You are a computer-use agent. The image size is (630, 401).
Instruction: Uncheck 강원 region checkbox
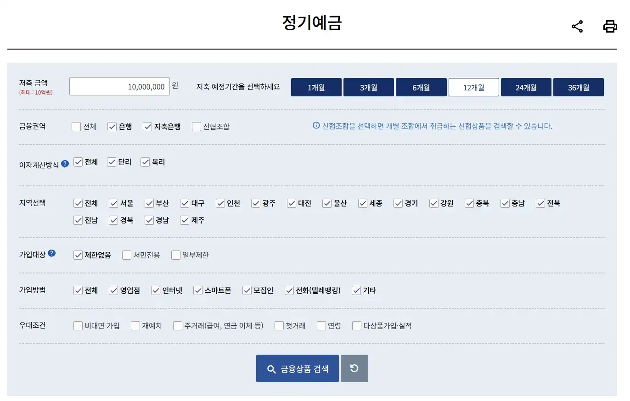[x=434, y=203]
